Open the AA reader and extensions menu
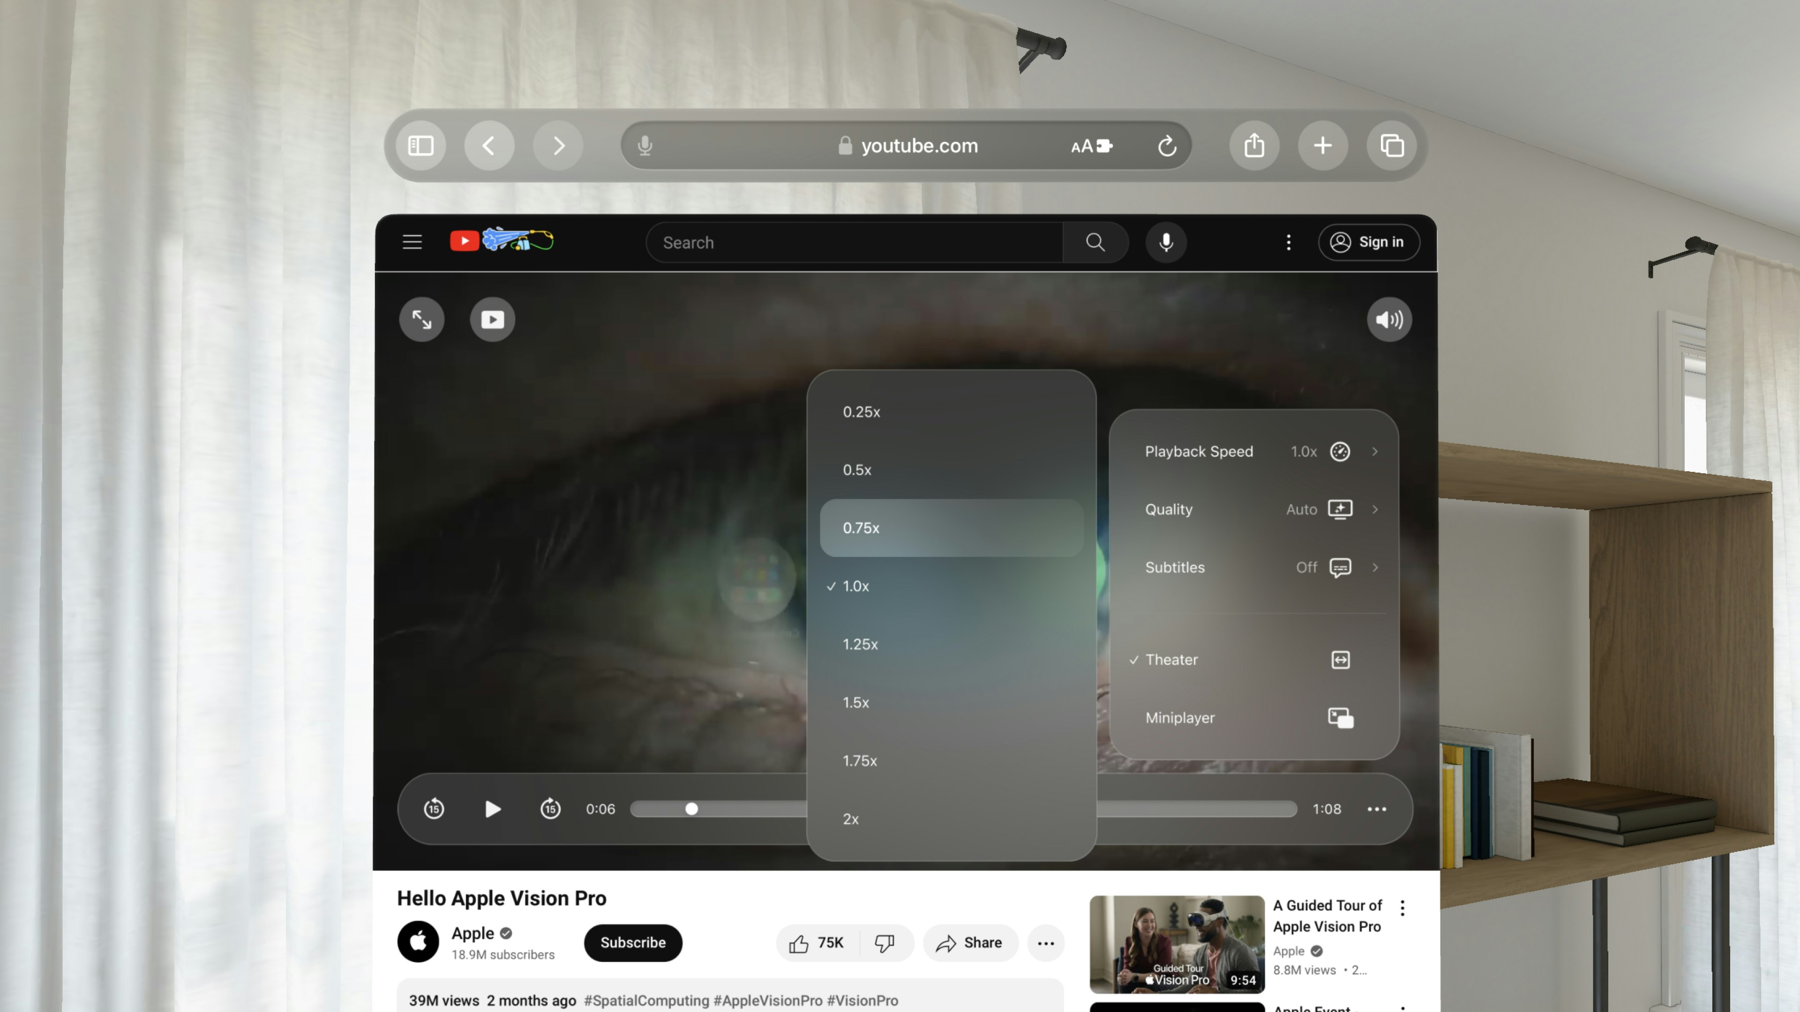 click(1091, 146)
